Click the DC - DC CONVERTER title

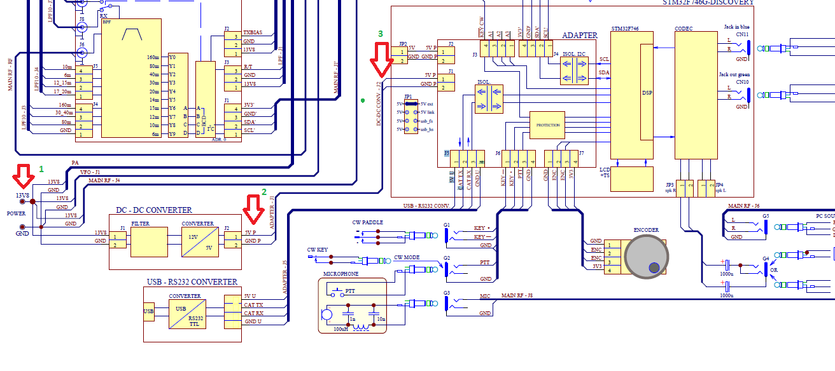pyautogui.click(x=154, y=210)
